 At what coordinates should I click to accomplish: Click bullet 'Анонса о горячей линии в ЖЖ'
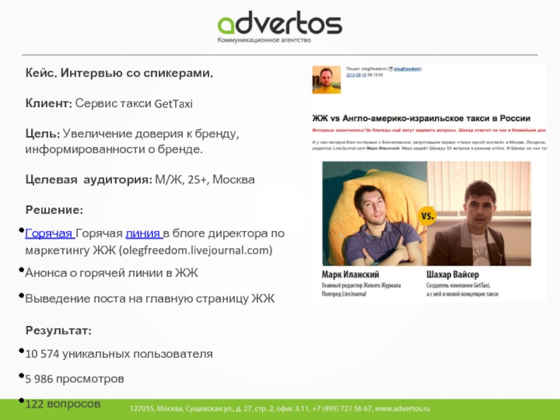[111, 273]
